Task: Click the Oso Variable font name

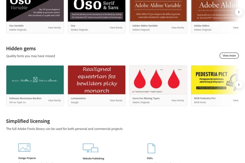Action: click(x=16, y=26)
